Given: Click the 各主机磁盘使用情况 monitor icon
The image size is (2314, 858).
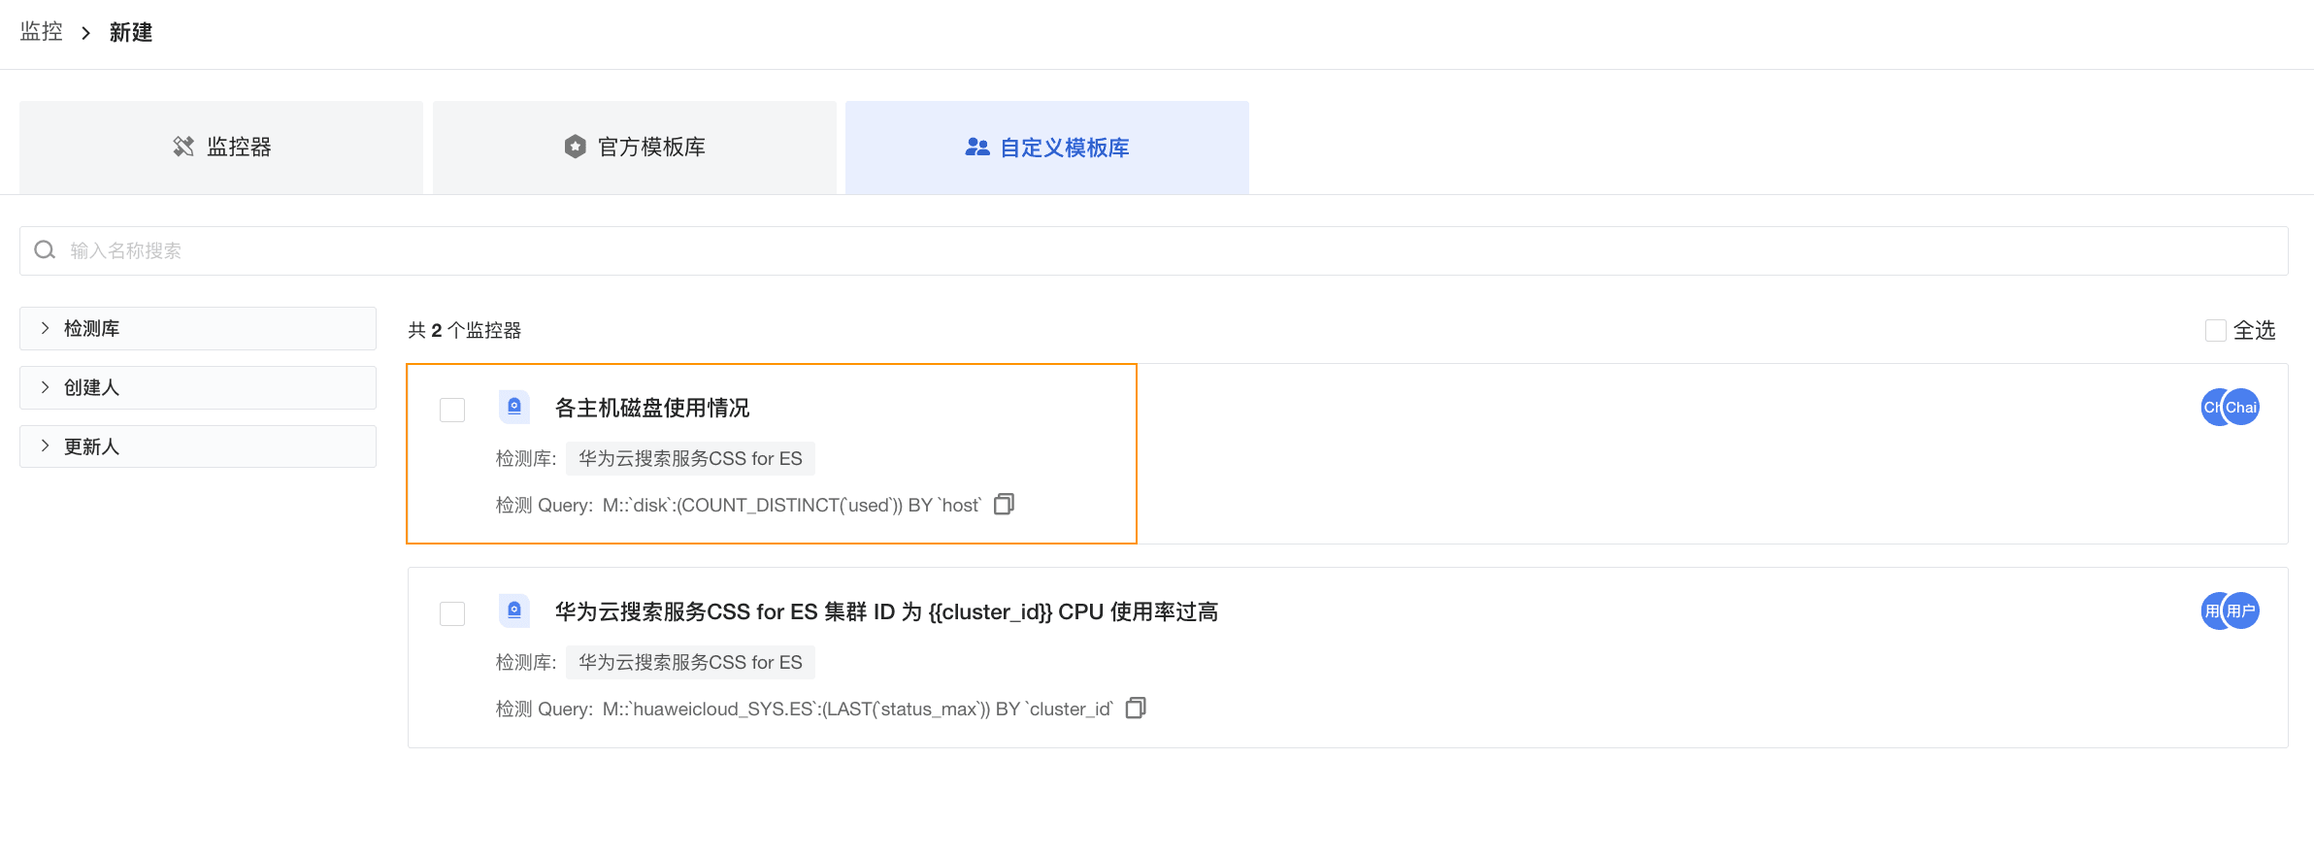Looking at the screenshot, I should [514, 407].
